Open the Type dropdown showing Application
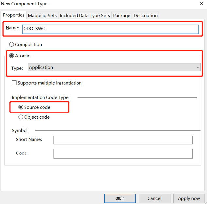 pos(114,67)
